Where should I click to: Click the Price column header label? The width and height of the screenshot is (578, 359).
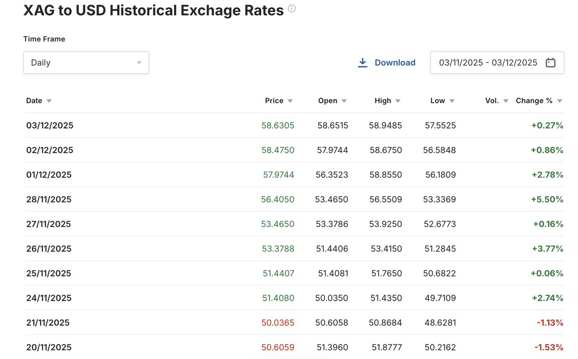click(x=274, y=101)
